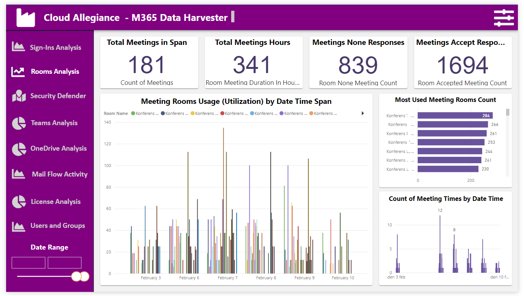The height and width of the screenshot is (296, 524).
Task: Go to Security Defender page
Action: [x=58, y=96]
